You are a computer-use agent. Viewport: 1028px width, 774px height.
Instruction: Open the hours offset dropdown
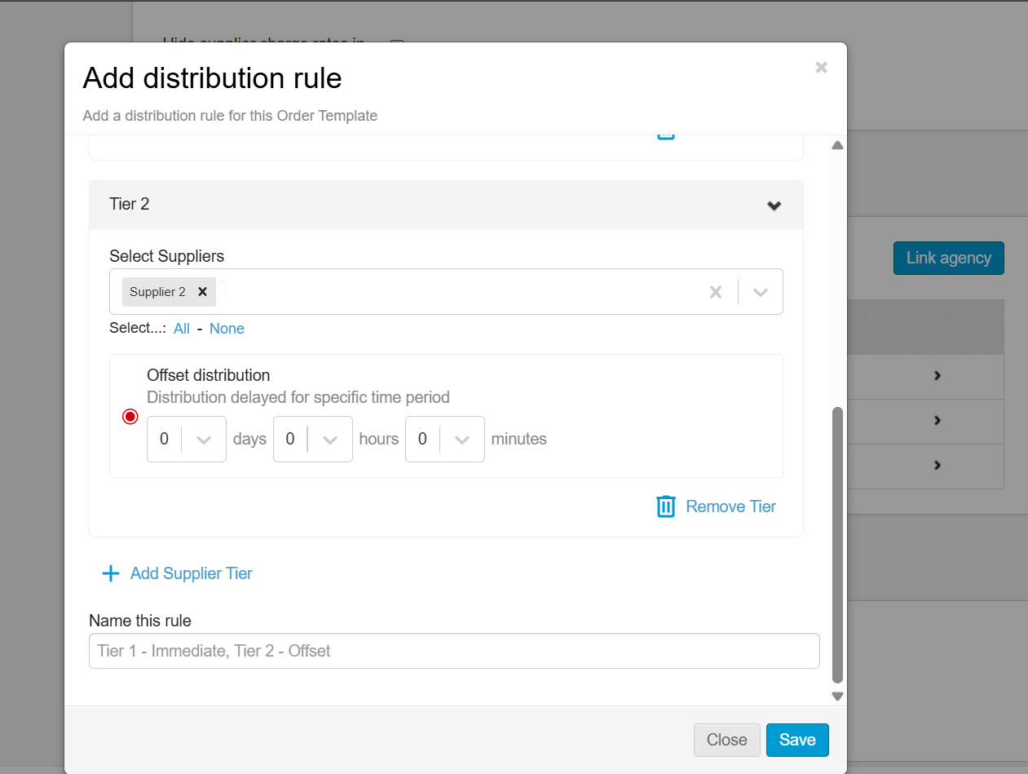pyautogui.click(x=330, y=440)
